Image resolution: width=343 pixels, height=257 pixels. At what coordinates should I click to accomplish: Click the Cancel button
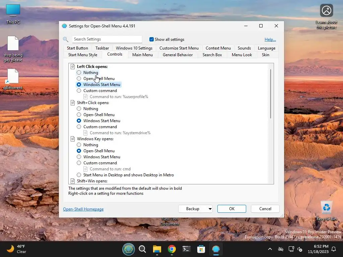265,209
